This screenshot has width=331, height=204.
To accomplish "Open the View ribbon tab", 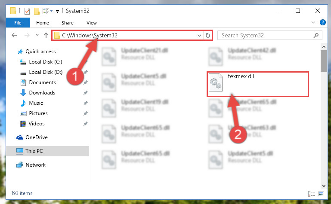I will point(91,23).
